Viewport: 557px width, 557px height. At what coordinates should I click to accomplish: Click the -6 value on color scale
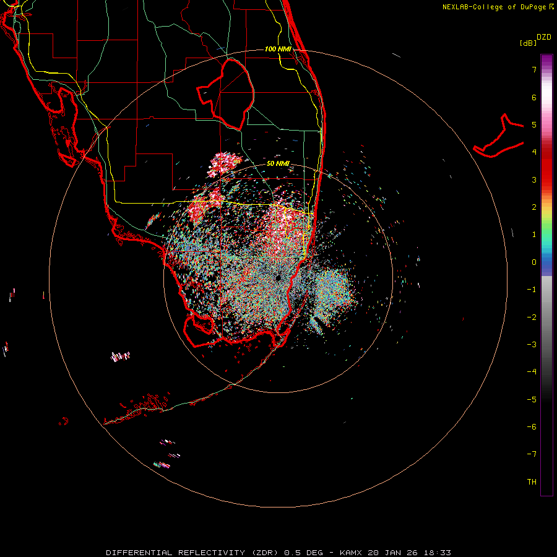click(532, 427)
